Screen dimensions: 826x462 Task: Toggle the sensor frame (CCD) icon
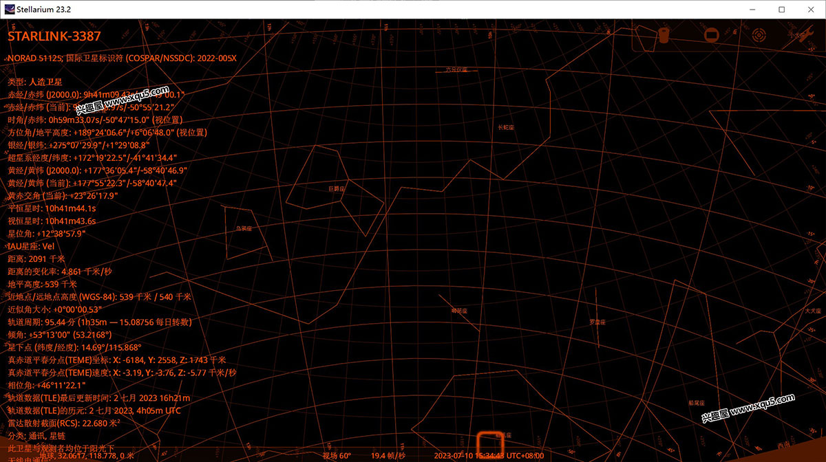pos(711,34)
